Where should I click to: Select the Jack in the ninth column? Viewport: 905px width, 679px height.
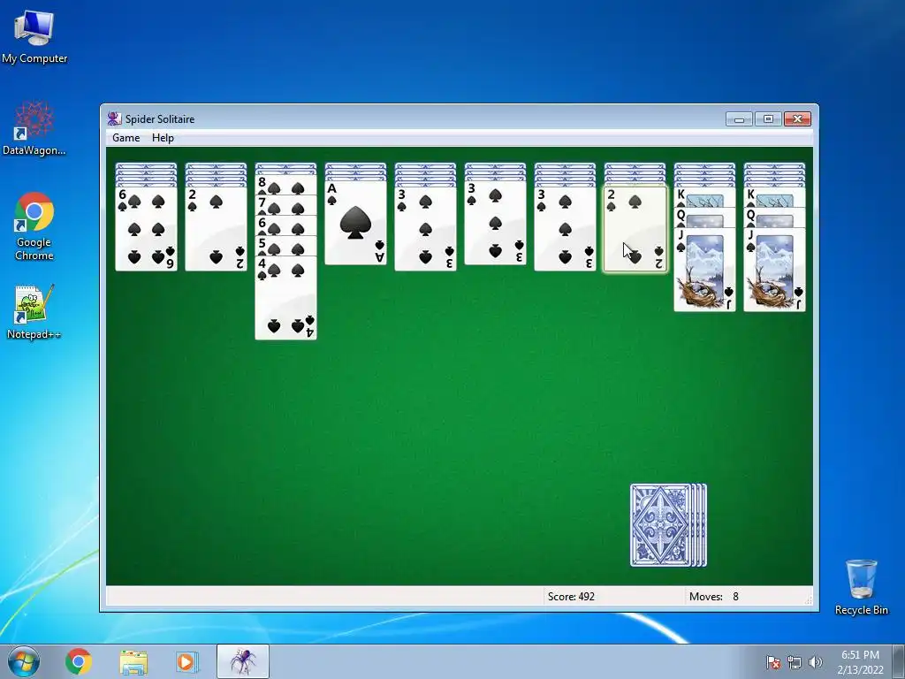704,269
